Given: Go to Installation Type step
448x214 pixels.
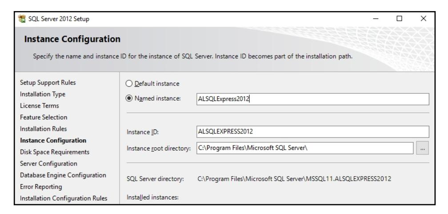Looking at the screenshot, I should click(x=43, y=94).
